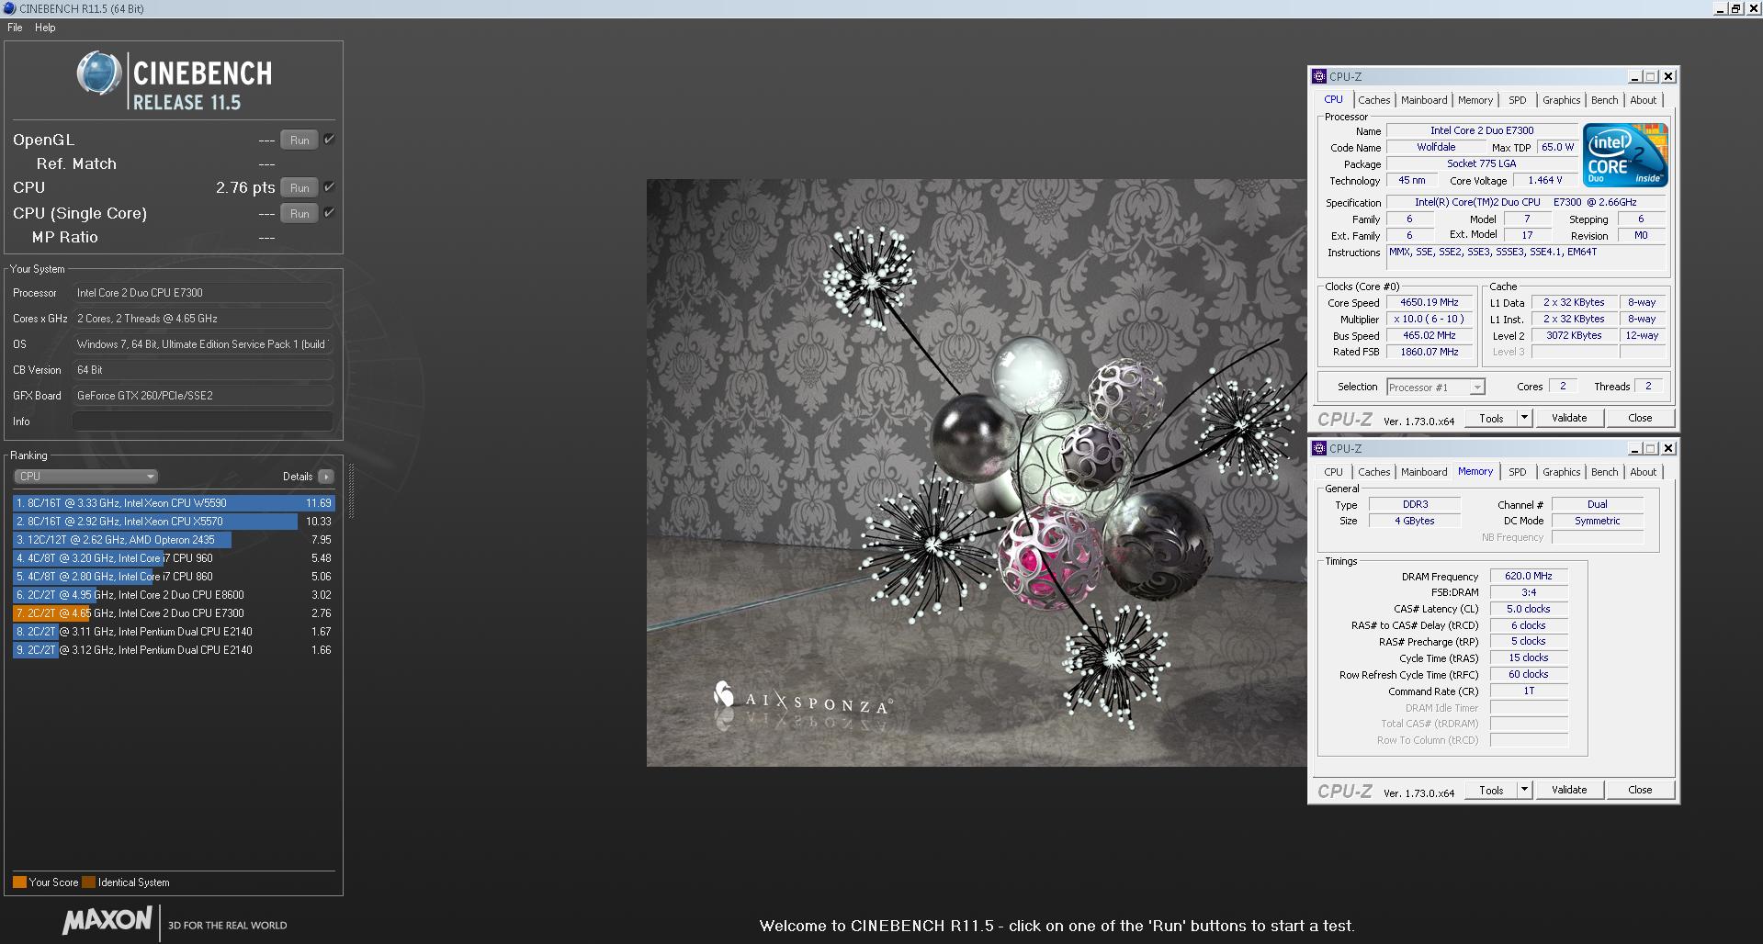Switch to Caches tab in lower CPU-Z

[x=1373, y=472]
